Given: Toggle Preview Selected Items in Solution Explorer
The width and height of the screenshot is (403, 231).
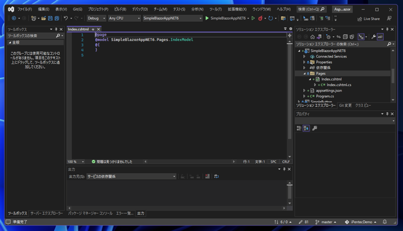Looking at the screenshot, I should tap(381, 37).
